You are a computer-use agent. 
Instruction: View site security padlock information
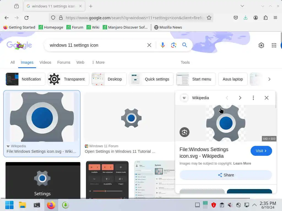coord(61,18)
